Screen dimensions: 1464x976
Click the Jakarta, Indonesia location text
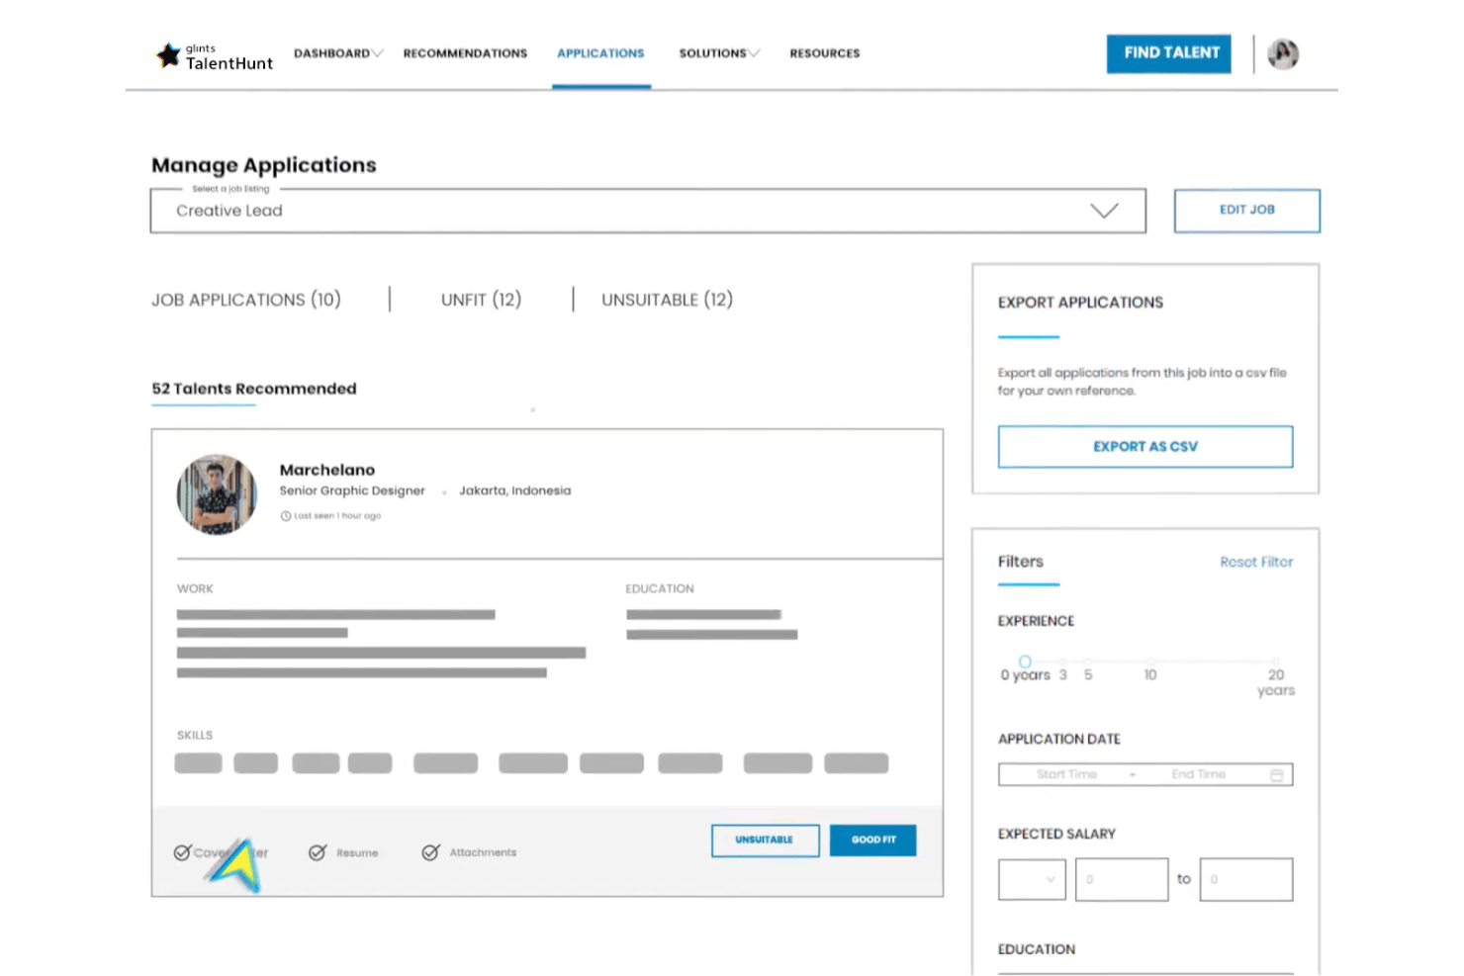tap(514, 490)
